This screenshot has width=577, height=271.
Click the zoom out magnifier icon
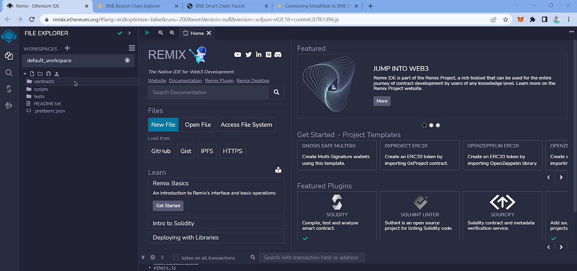[161, 33]
